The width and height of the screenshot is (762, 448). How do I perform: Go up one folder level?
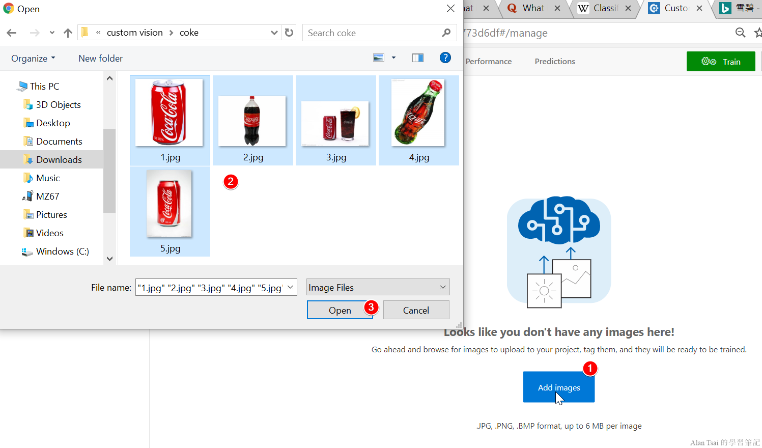pos(68,33)
